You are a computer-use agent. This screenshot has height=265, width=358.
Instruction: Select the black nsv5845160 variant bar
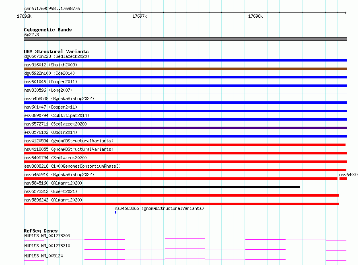pyautogui.click(x=162, y=187)
